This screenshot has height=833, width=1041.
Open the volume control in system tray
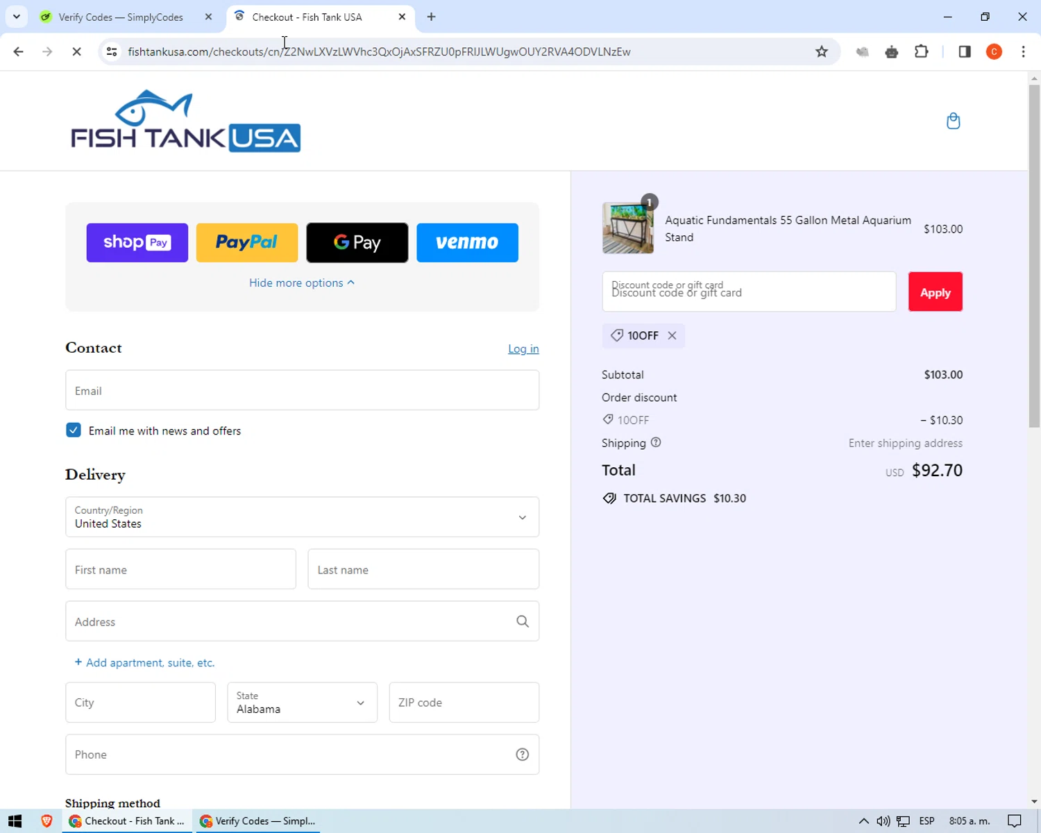click(883, 821)
